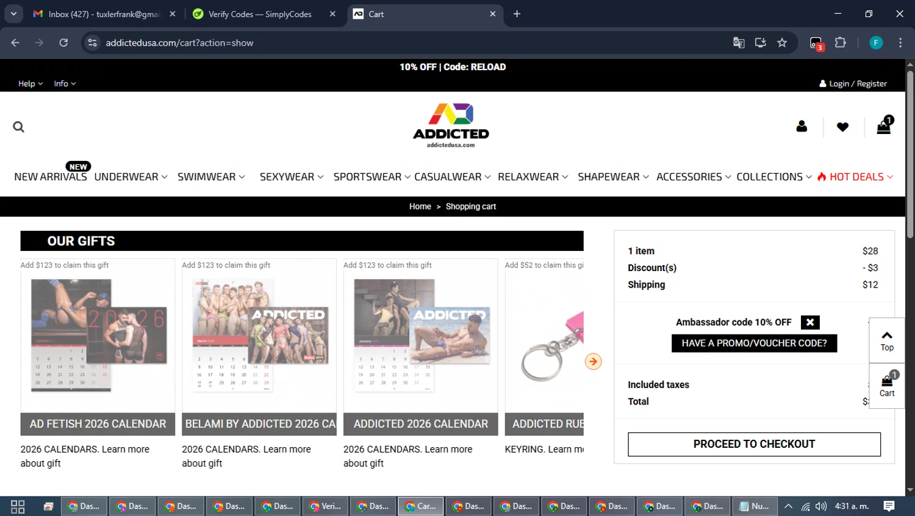Reload the page in the browser
This screenshot has height=516, width=915.
[63, 43]
